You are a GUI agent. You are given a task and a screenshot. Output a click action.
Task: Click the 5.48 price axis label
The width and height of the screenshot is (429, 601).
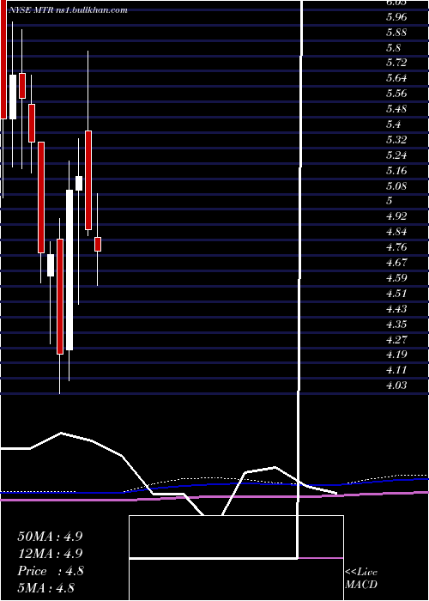click(396, 109)
